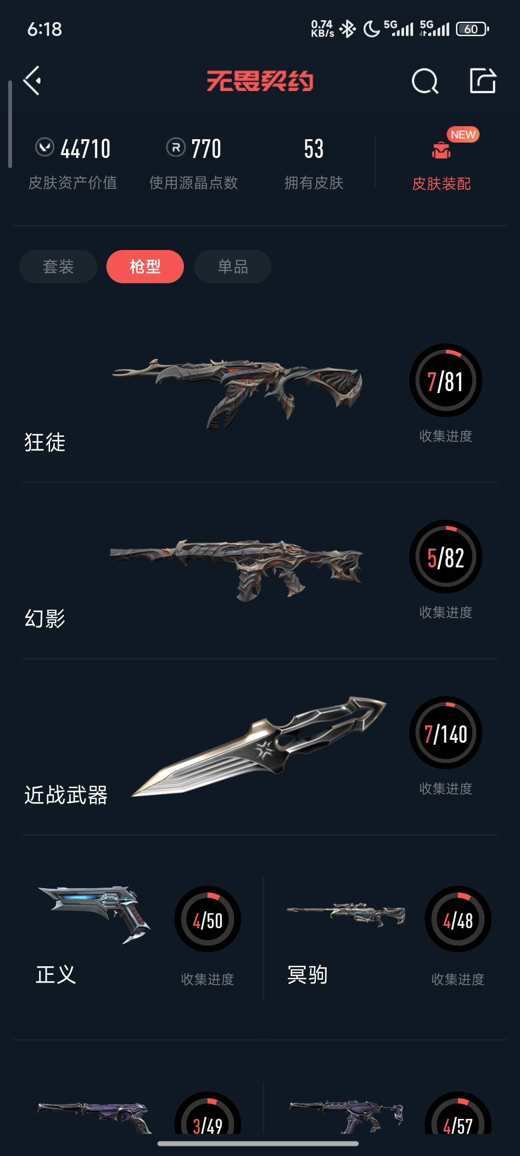Viewport: 520px width, 1156px height.
Task: Open the search magnifier icon
Action: tap(425, 81)
